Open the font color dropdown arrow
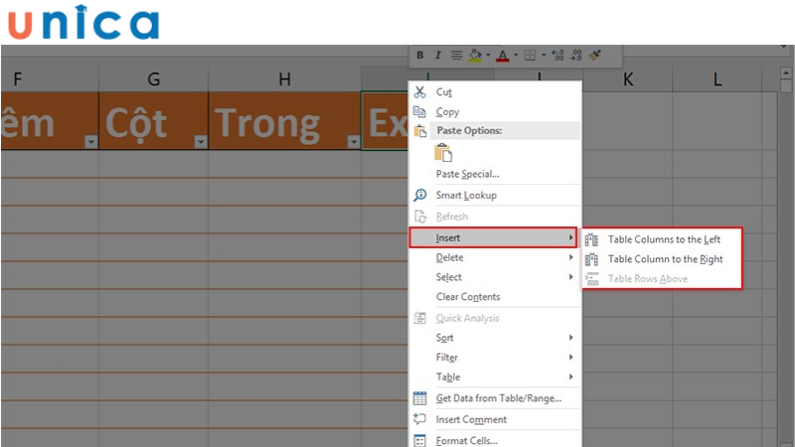 coord(514,56)
